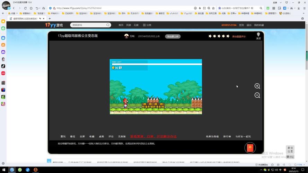308x173 pixels.
Task: Click the 17yy游戏 site logo
Action: 54,25
